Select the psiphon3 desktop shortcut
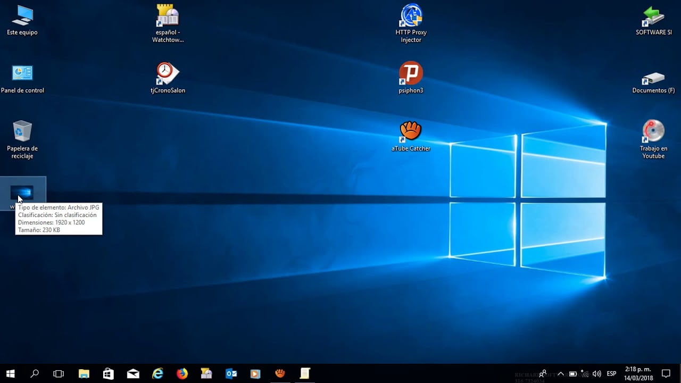The image size is (681, 383). [x=411, y=78]
